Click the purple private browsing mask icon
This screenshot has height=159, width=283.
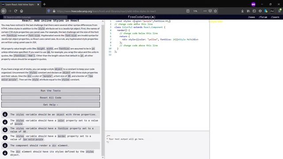coord(253,4)
